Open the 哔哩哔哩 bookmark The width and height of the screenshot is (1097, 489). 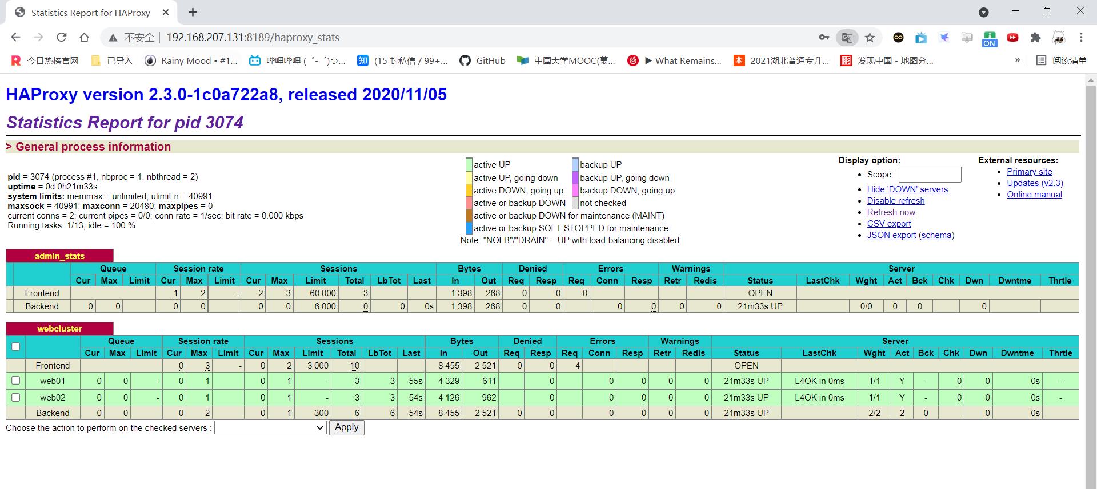pos(298,60)
